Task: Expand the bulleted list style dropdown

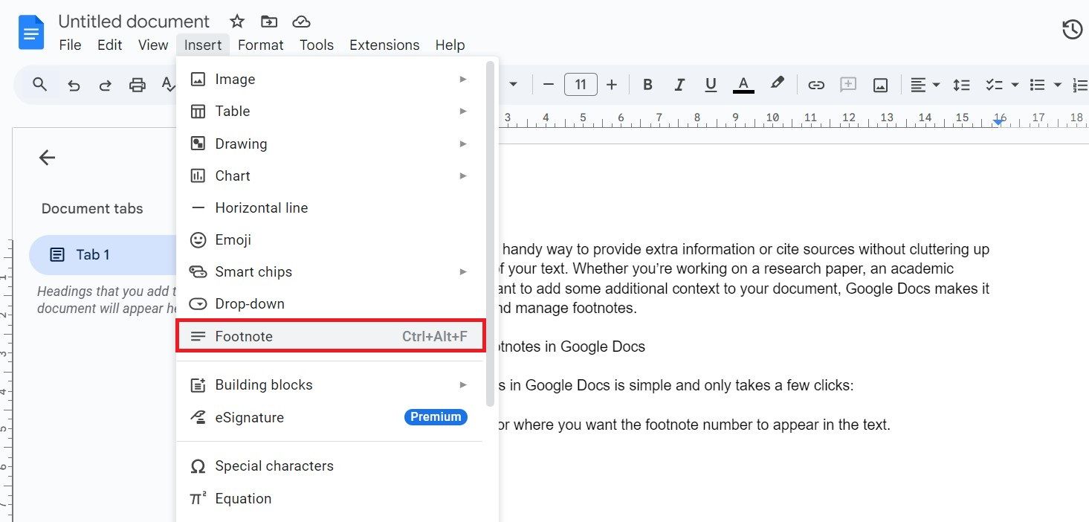Action: tap(1056, 84)
